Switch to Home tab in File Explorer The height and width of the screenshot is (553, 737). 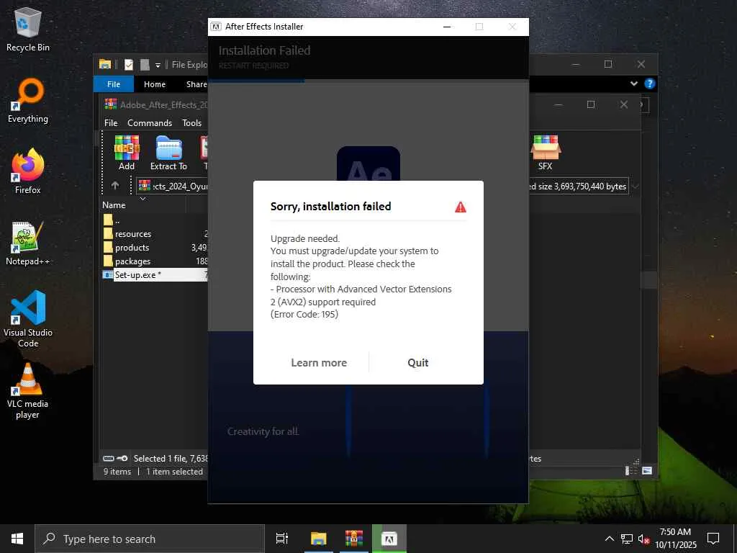pyautogui.click(x=155, y=84)
